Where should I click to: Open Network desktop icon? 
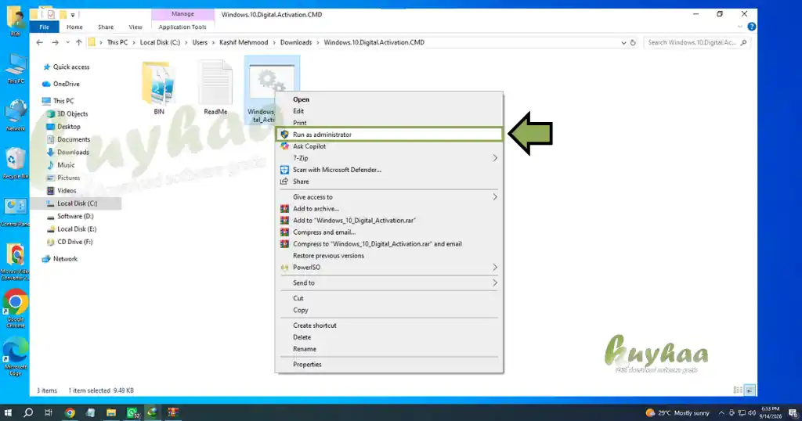click(x=16, y=116)
